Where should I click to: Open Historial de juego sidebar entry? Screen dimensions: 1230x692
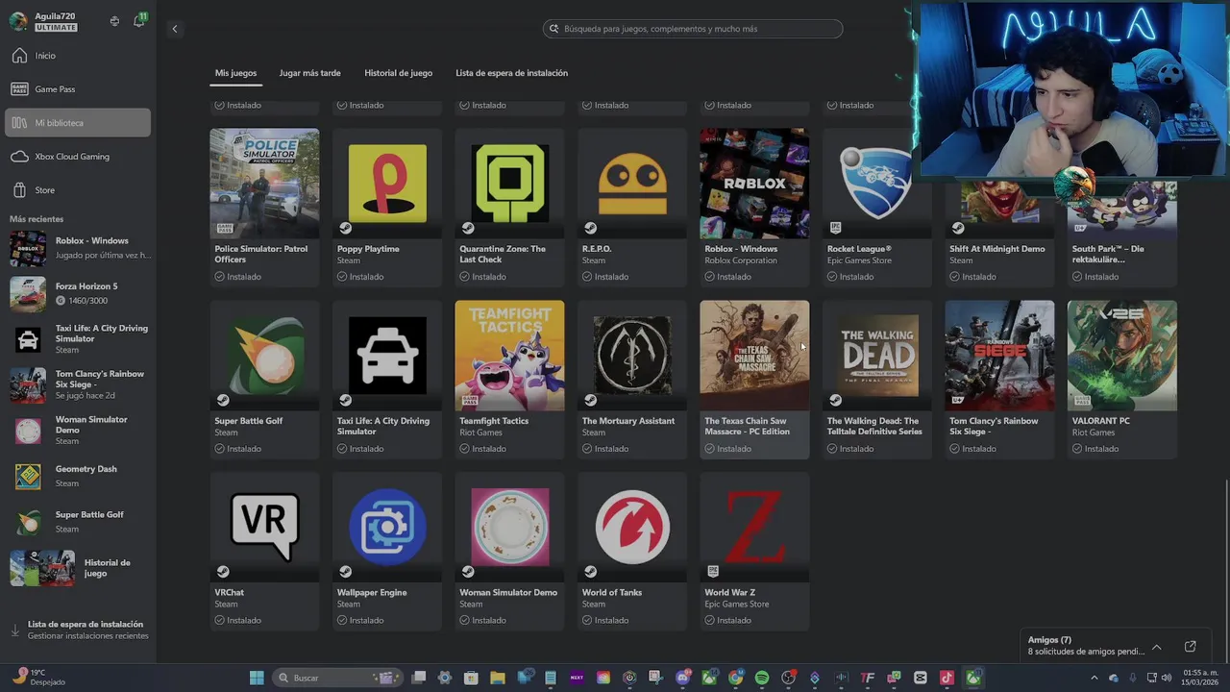(x=79, y=568)
